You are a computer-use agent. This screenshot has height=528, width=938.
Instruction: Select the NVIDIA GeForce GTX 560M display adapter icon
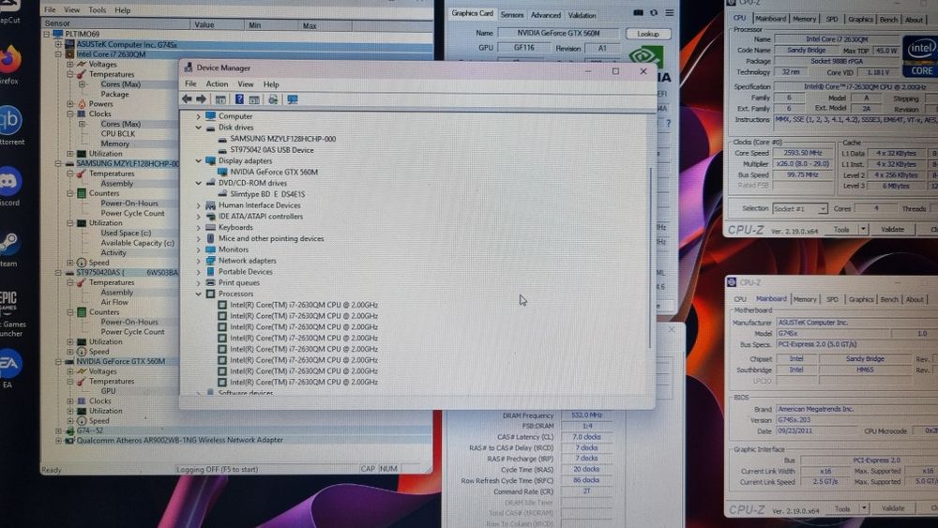[223, 173]
